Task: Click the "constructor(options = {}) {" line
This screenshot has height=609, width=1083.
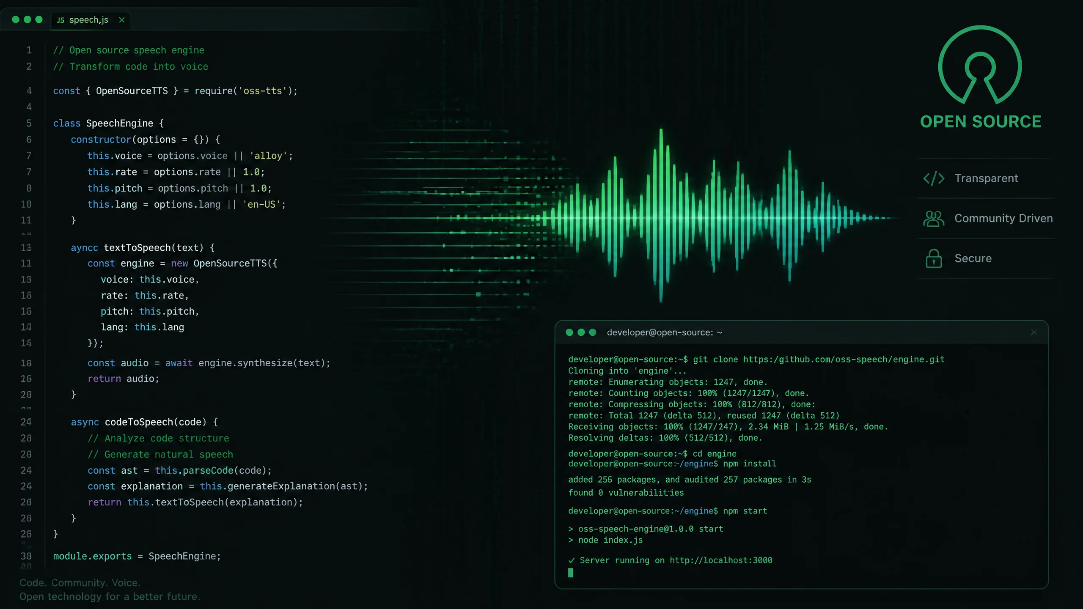Action: pos(145,140)
